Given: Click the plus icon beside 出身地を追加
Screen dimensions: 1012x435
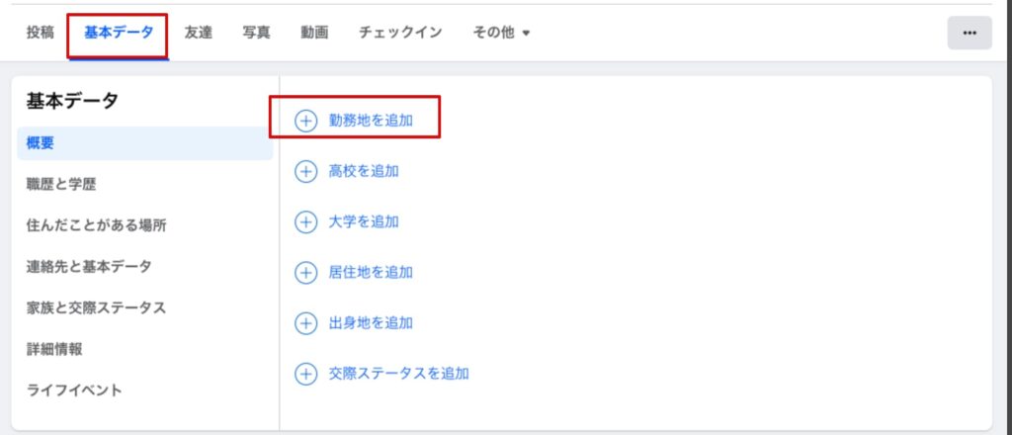Looking at the screenshot, I should pyautogui.click(x=306, y=322).
